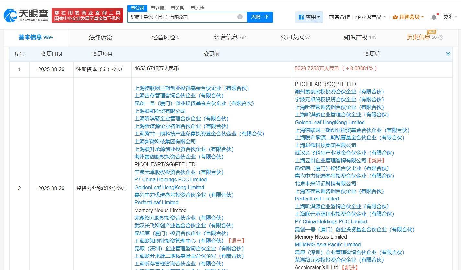Open 武汉长飞科创产业基金合伙企业 in 变更后 column

tap(344, 153)
